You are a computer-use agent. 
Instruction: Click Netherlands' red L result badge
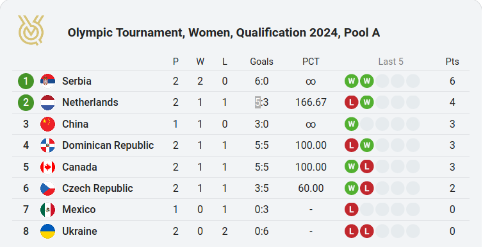coord(352,103)
